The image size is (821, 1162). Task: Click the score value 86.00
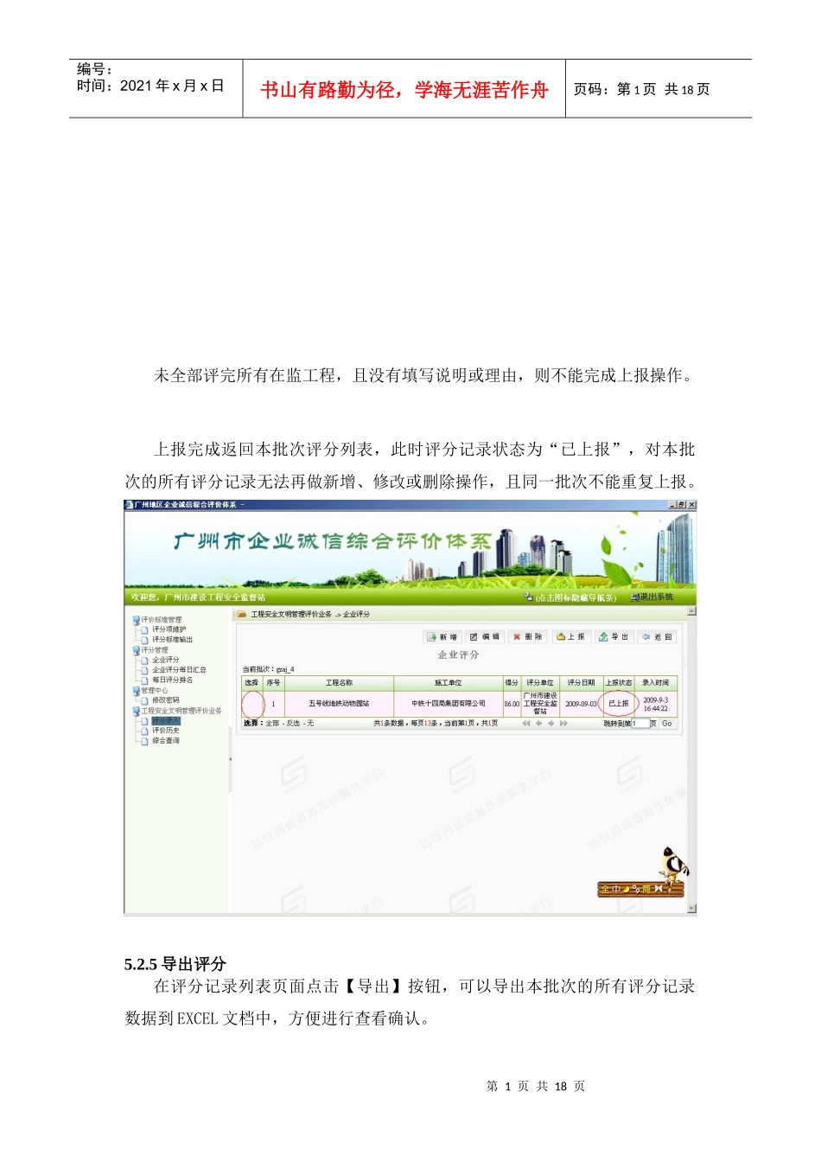click(x=512, y=704)
